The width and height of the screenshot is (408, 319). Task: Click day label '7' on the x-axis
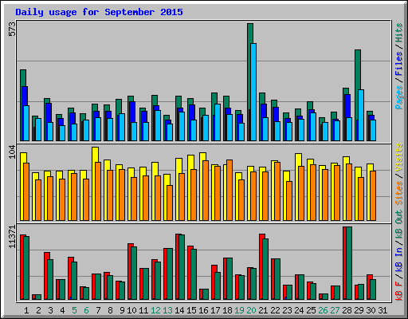(x=98, y=310)
